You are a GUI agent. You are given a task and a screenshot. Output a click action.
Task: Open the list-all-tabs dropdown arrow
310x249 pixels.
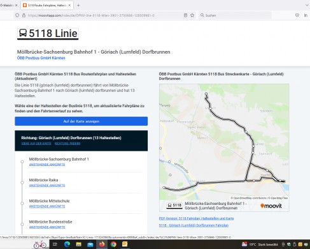point(307,5)
